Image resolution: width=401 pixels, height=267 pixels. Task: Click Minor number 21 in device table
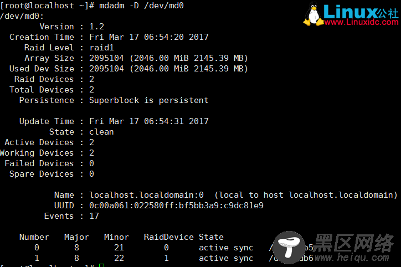coord(119,248)
